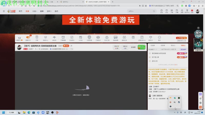This screenshot has height=115, width=205.
Task: Open the 月榜 monthly ranking icon
Action: click(x=37, y=38)
